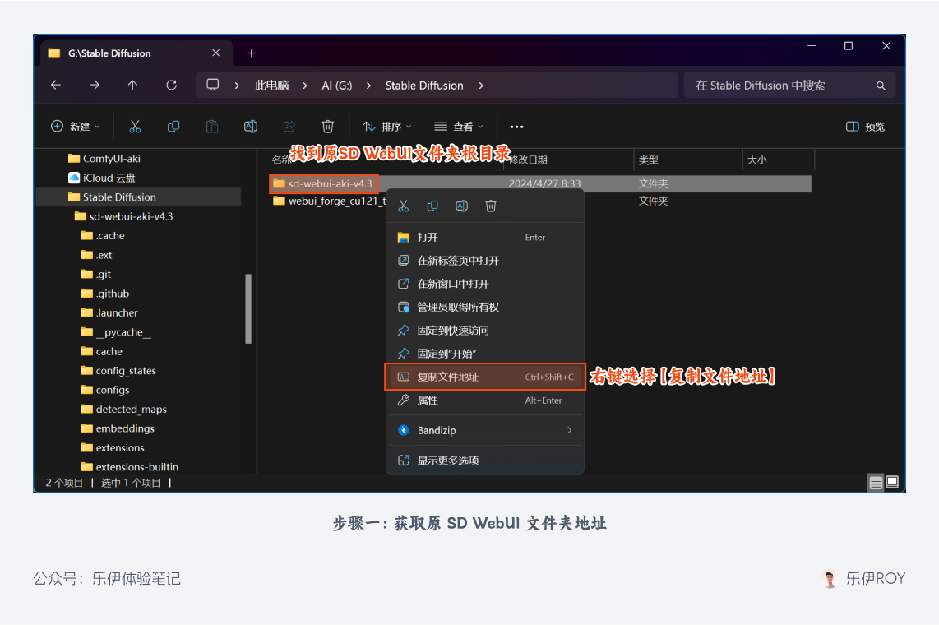Delete the selected folder using the trash toolbar icon
The height and width of the screenshot is (625, 939).
327,126
